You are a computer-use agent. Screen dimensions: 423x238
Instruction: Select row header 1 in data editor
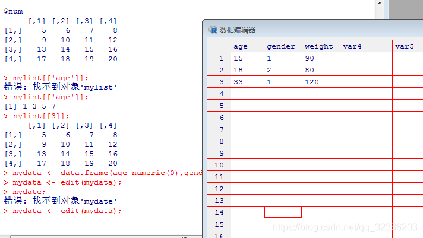pyautogui.click(x=219, y=58)
